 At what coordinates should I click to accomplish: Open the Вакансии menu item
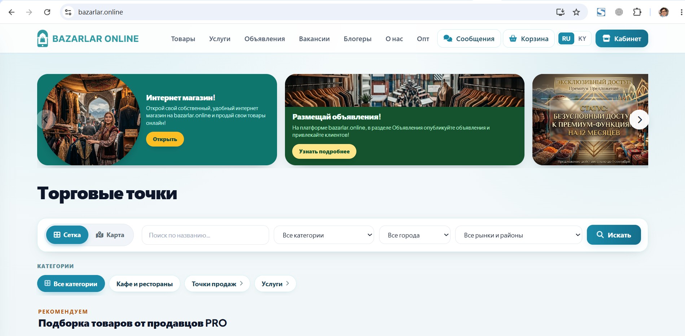click(x=314, y=39)
